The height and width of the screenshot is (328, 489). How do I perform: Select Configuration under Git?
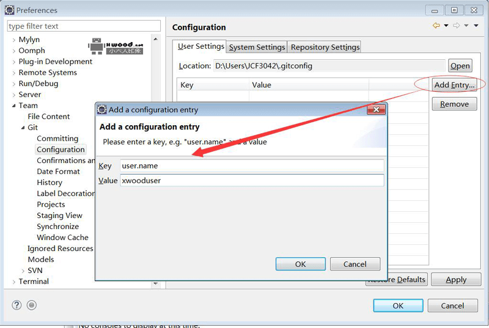(x=61, y=150)
